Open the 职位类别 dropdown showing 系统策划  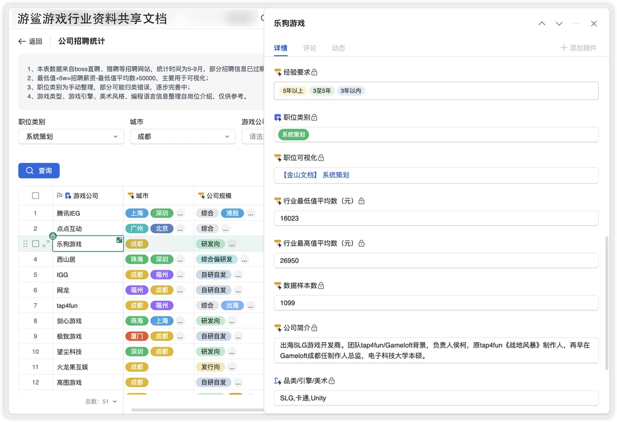pyautogui.click(x=71, y=137)
